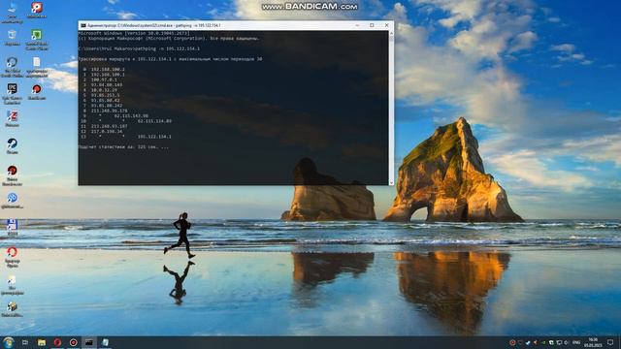621x349 pixels.
Task: Click the red recording tray icon
Action: point(512,342)
